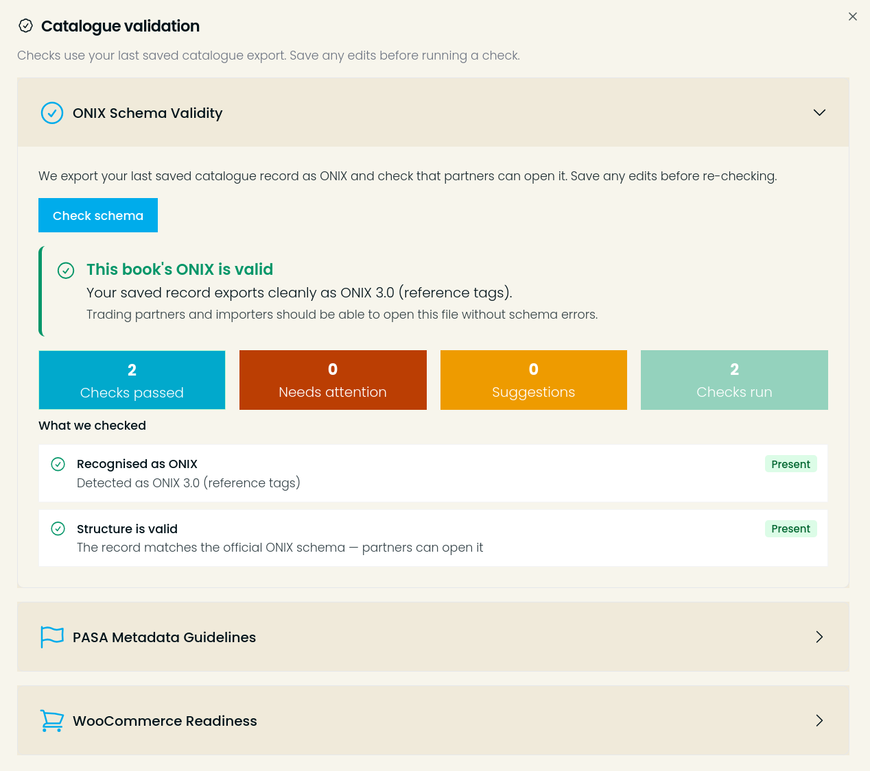Run the Check schema button
Screen dimensions: 870x771
tap(98, 215)
